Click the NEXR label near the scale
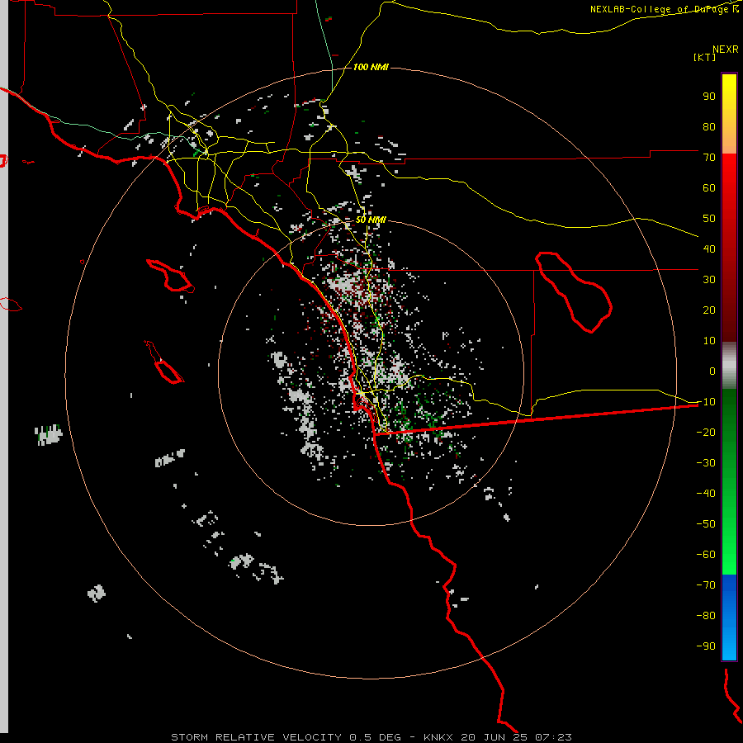 (726, 50)
